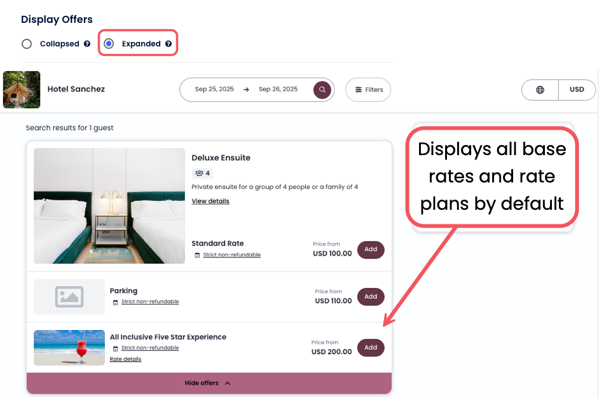Collapse offers with Hide offers bar
This screenshot has height=398, width=599.
(209, 383)
